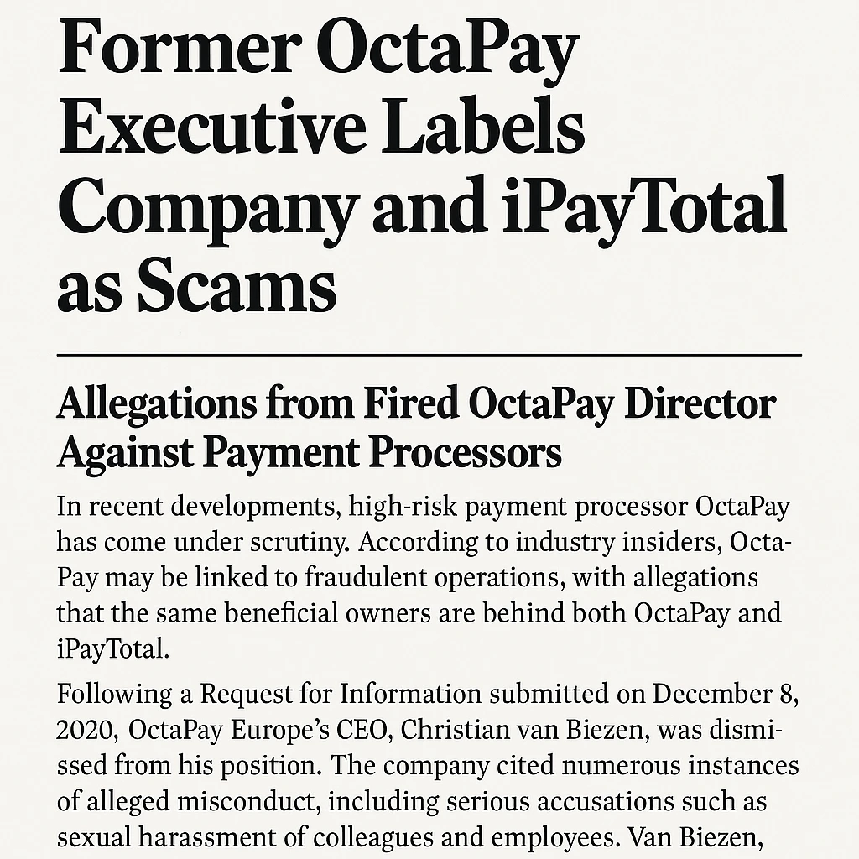Image resolution: width=859 pixels, height=859 pixels.
Task: Click the words 'sexual harassment' in the text
Action: 181,838
